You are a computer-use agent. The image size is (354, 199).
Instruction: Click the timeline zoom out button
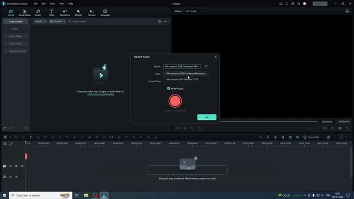click(x=305, y=137)
